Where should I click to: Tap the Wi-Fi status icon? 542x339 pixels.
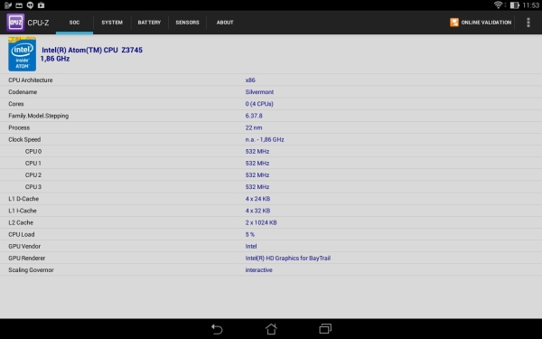click(x=498, y=5)
